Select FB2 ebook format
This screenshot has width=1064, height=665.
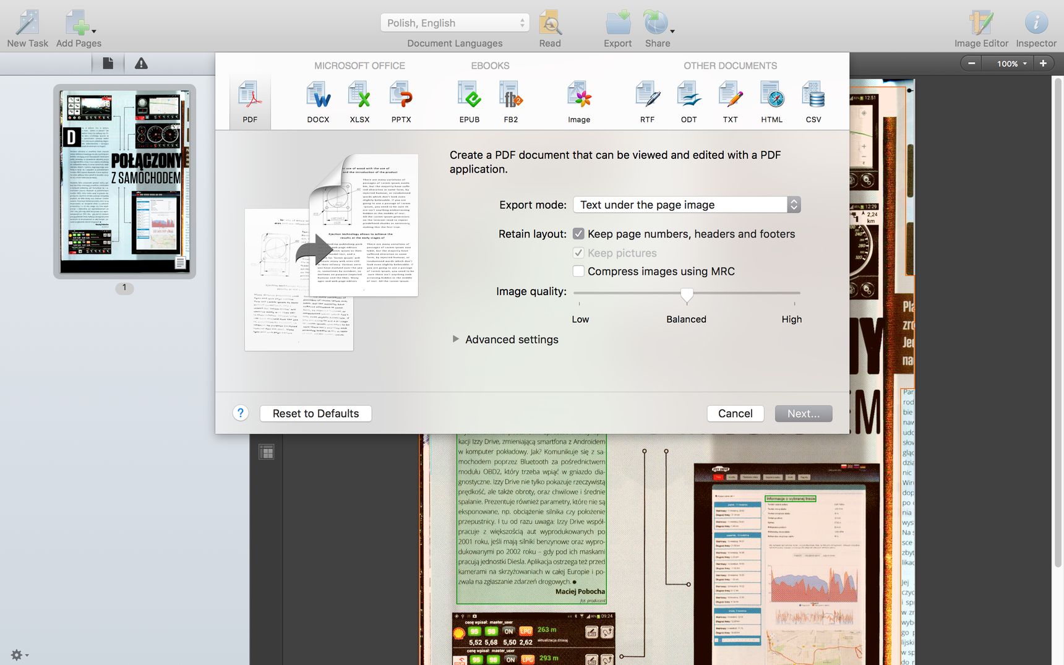tap(511, 101)
